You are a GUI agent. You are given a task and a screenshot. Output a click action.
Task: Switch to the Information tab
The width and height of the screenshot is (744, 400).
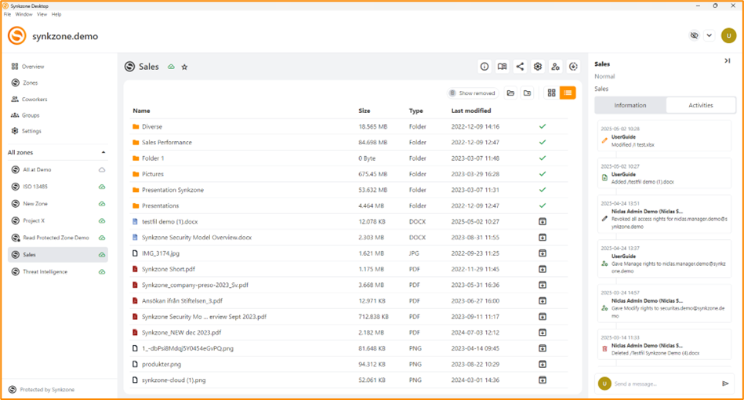tap(630, 105)
